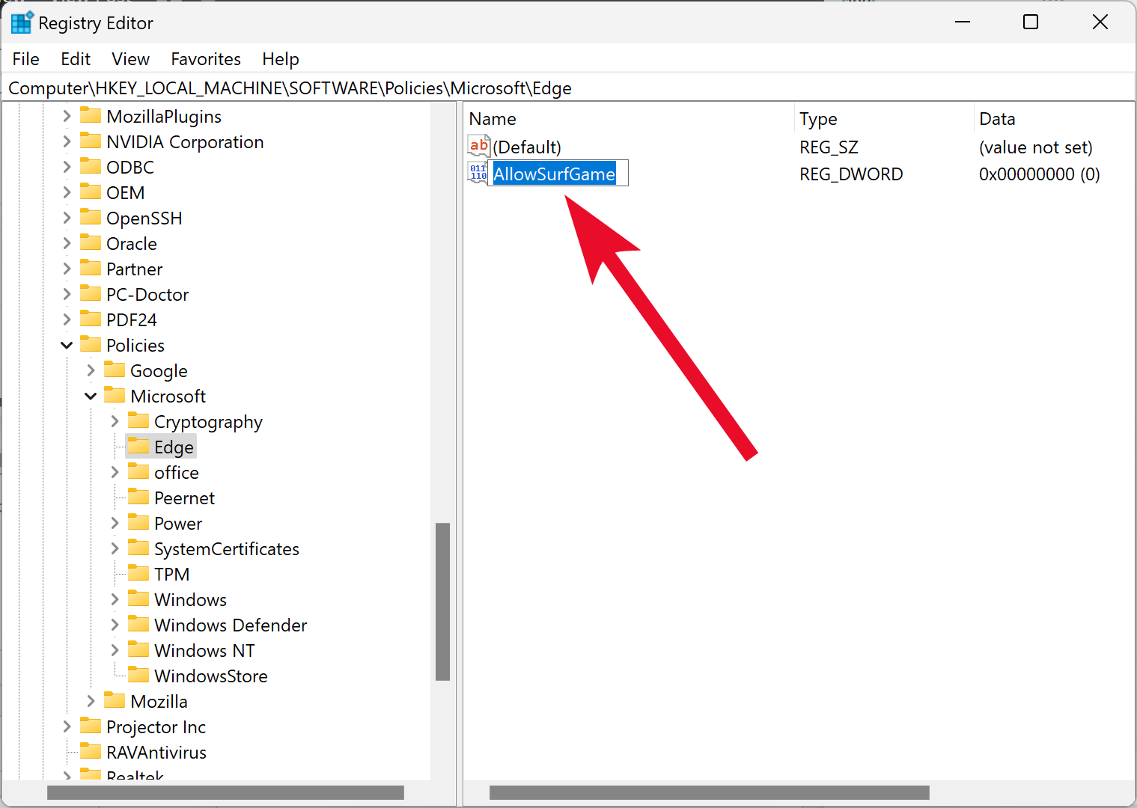
Task: Click the REG_DWORD type cell
Action: pos(851,174)
